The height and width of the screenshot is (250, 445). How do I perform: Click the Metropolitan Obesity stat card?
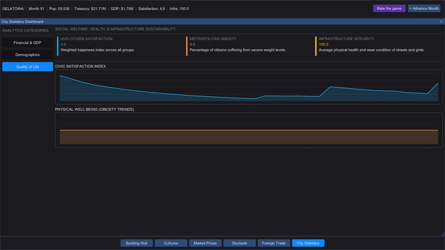pyautogui.click(x=248, y=46)
